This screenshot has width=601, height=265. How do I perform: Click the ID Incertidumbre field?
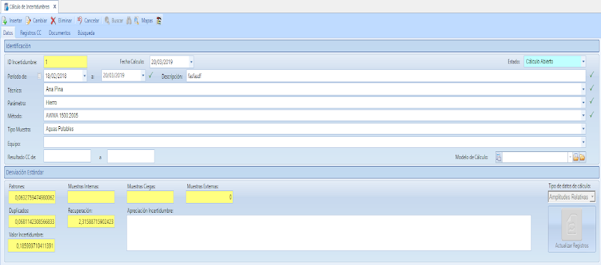65,61
